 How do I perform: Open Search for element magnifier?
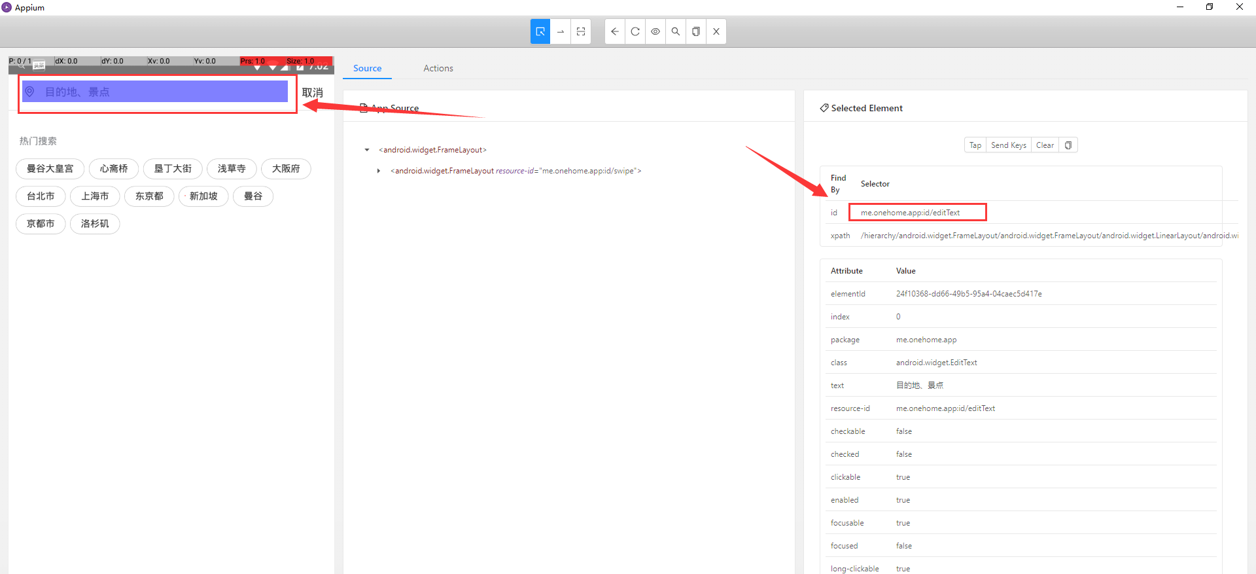point(676,31)
